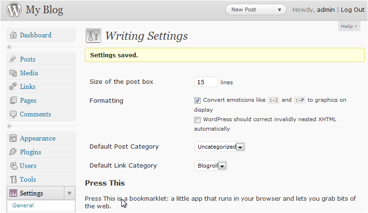368x213 pixels.
Task: Click the Dashboard house icon
Action: [13, 35]
